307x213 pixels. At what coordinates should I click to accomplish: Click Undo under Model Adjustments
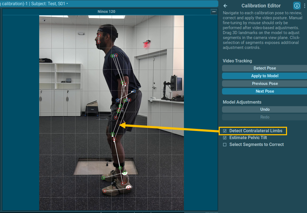click(x=264, y=109)
